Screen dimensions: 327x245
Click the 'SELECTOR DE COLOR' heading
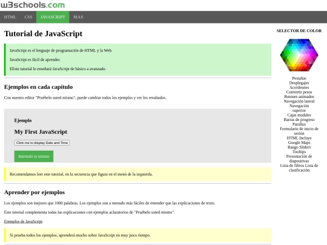point(299,31)
